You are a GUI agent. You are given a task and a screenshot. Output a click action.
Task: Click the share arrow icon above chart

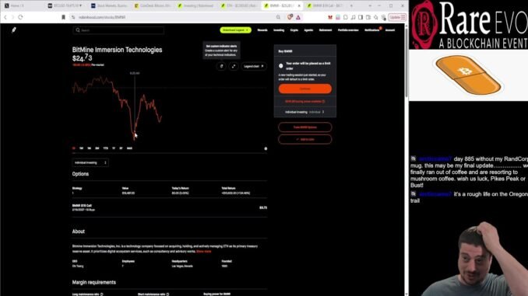pyautogui.click(x=222, y=66)
